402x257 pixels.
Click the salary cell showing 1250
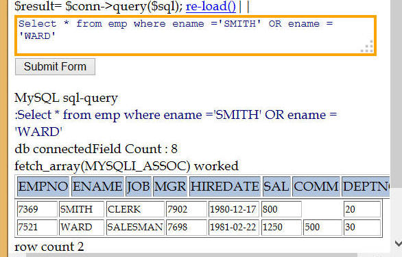coord(281,227)
